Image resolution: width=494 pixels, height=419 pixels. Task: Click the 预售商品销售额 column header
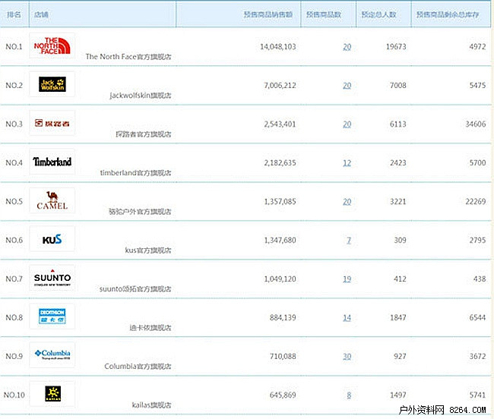click(269, 14)
